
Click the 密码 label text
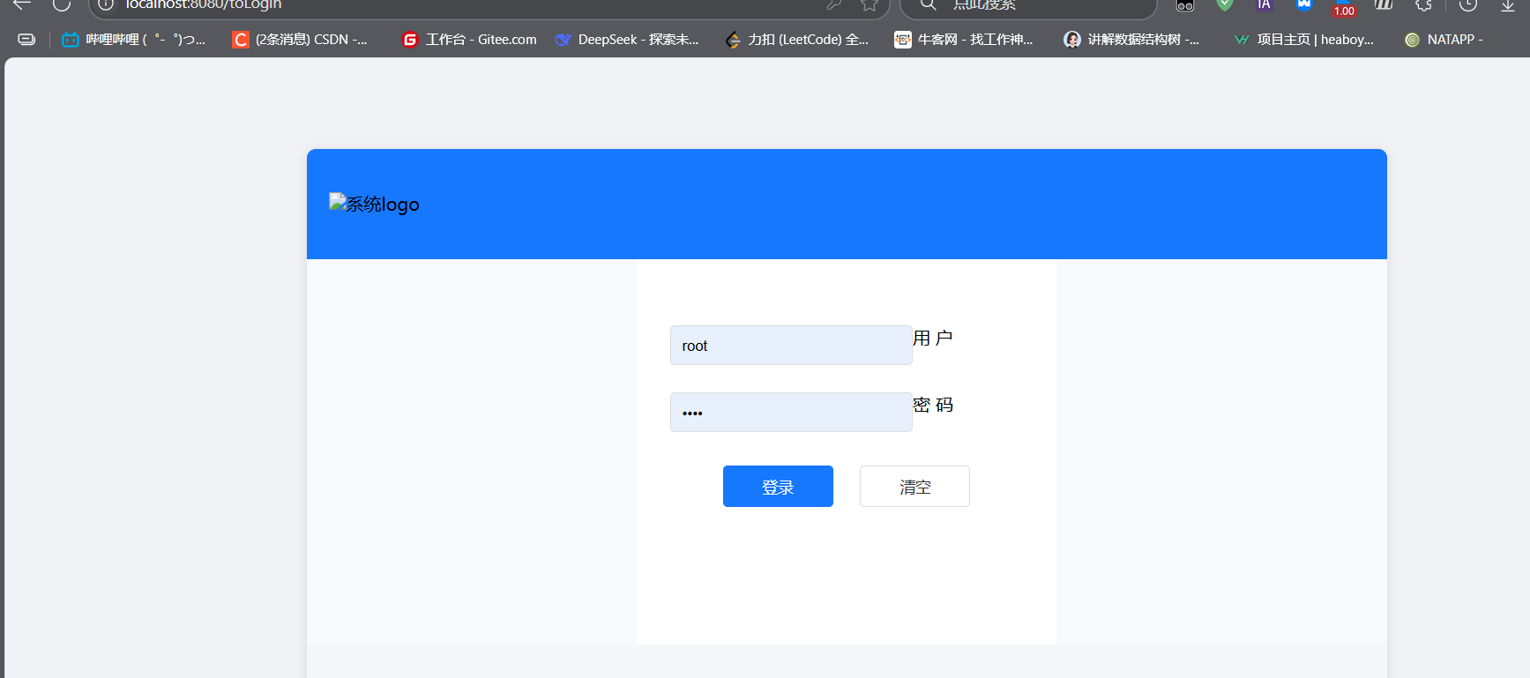pos(933,405)
